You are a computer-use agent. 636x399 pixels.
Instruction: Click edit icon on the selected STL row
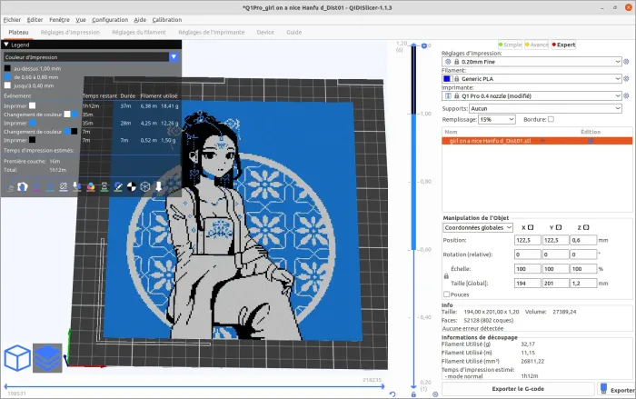(x=591, y=141)
